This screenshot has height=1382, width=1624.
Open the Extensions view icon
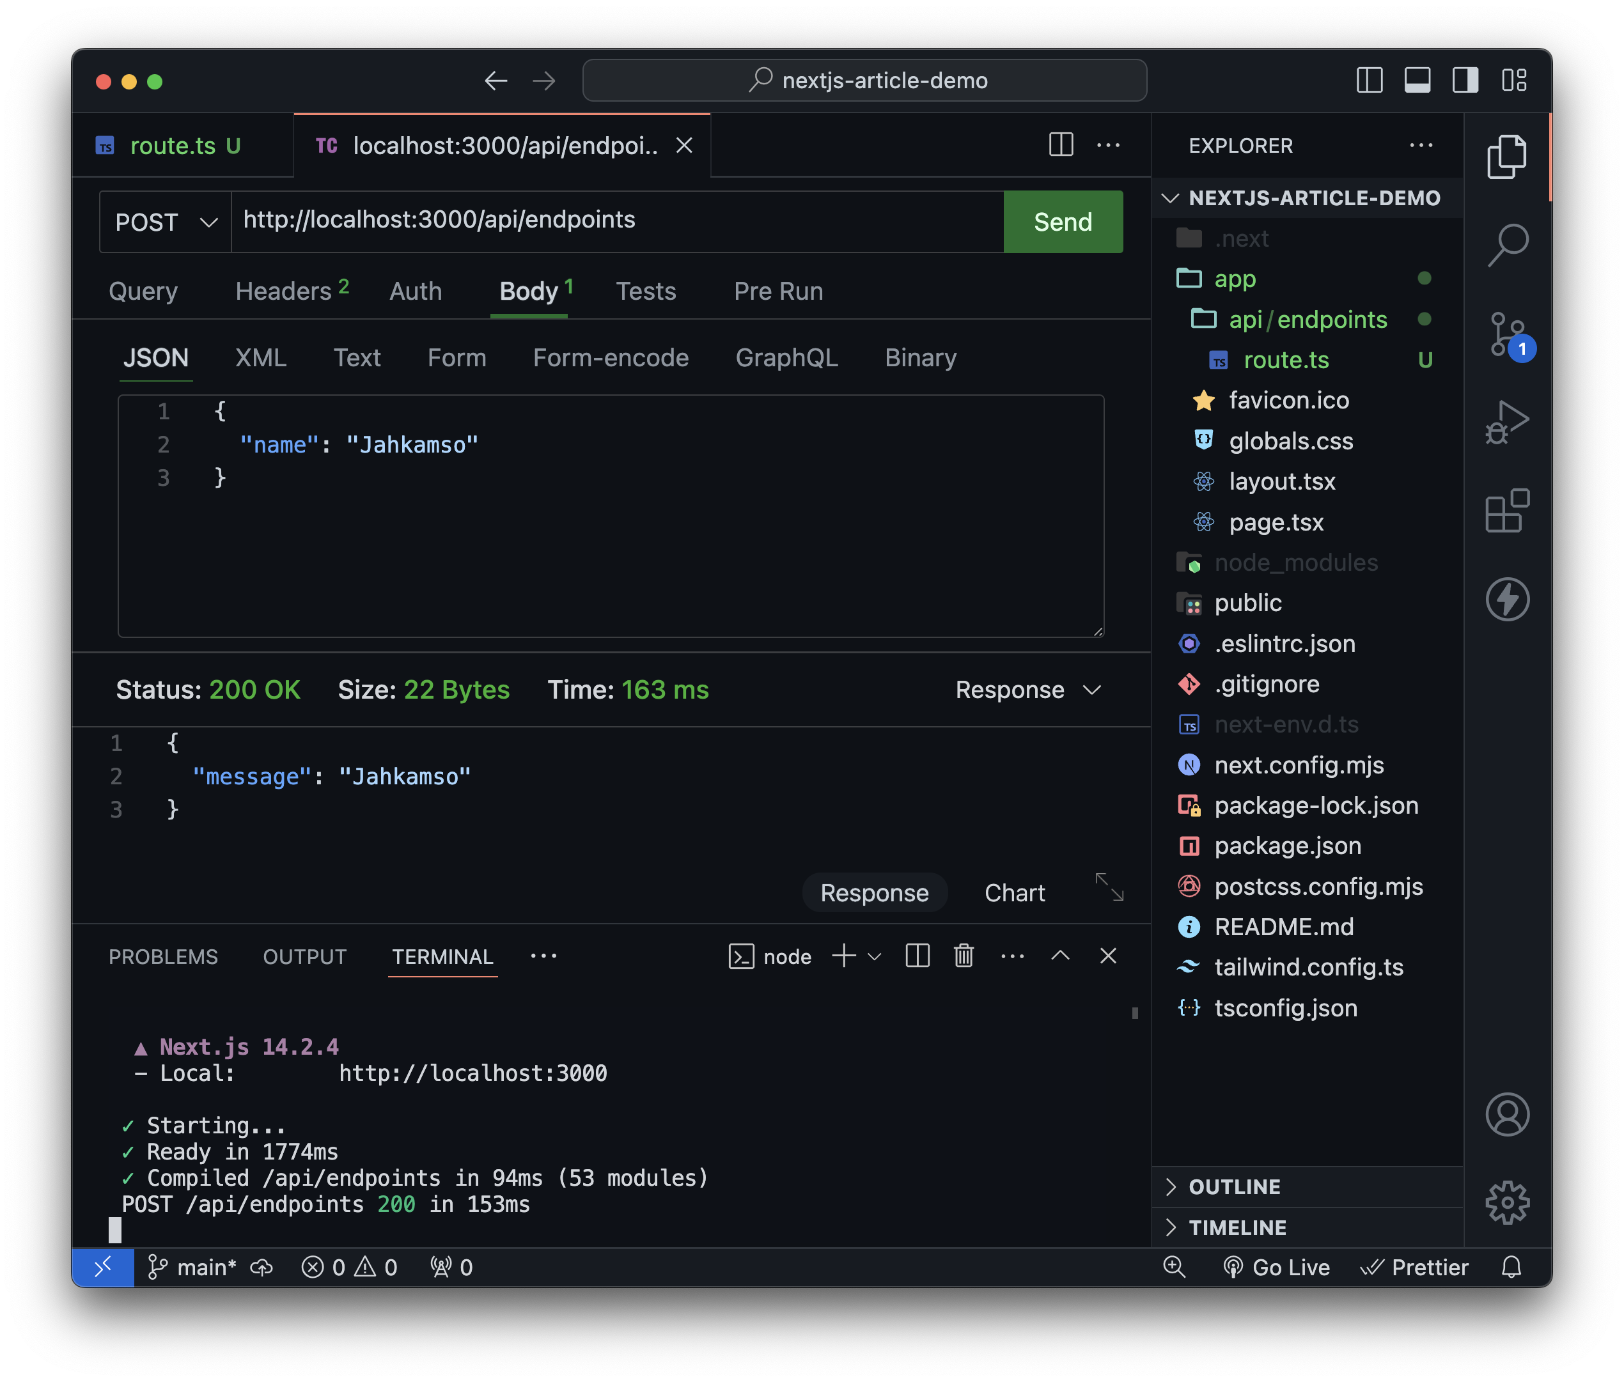[x=1507, y=511]
